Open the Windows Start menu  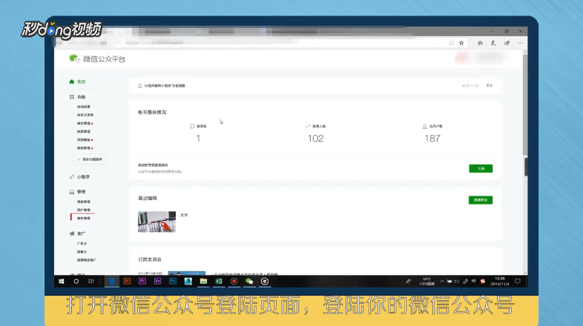tap(62, 282)
